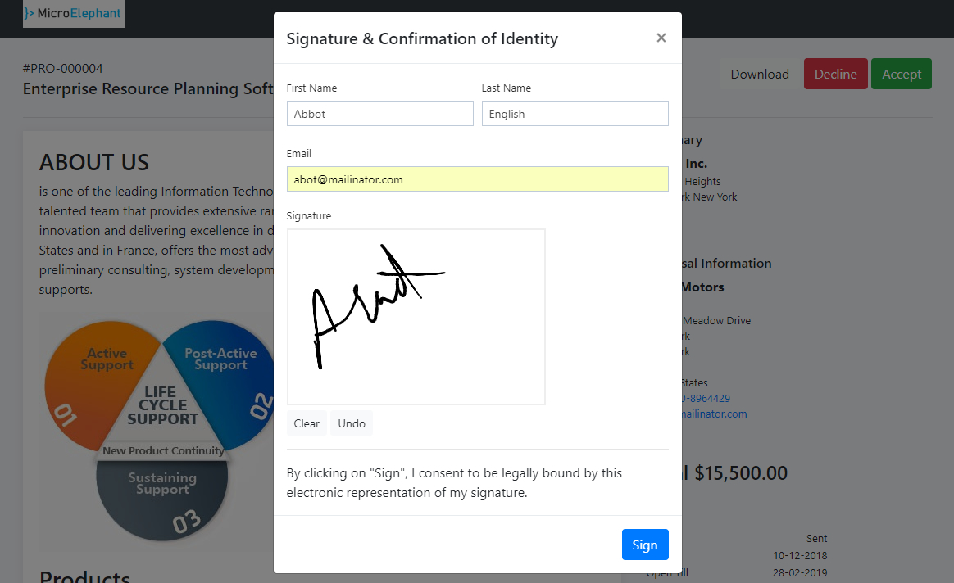
Task: Select the Last Name field showing English
Action: coord(575,113)
